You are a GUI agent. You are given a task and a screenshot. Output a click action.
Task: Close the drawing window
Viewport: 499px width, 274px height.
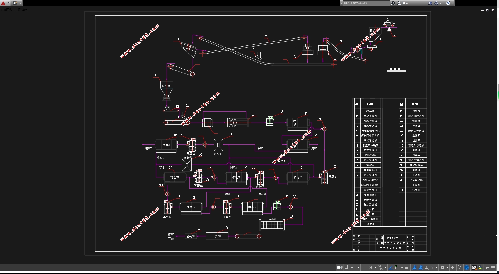click(493, 10)
